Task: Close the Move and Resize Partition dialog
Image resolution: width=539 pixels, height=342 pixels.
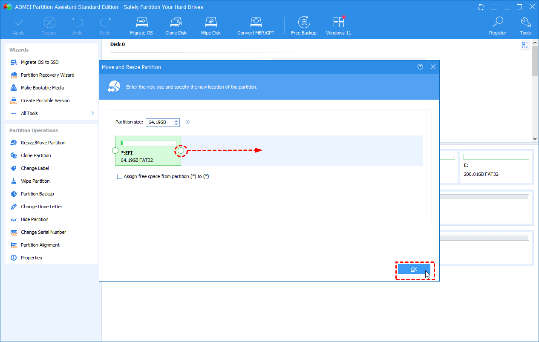Action: point(433,67)
